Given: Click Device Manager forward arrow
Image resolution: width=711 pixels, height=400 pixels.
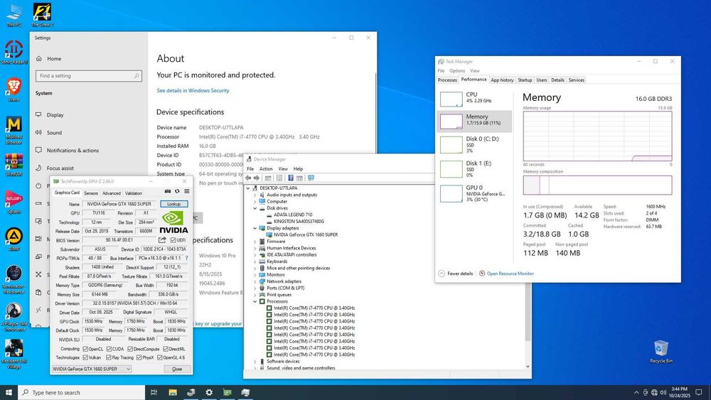Looking at the screenshot, I should coord(257,178).
